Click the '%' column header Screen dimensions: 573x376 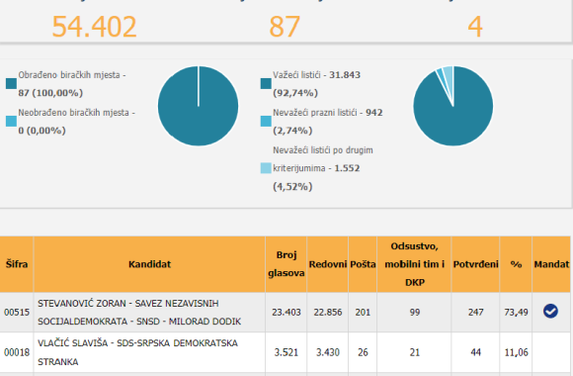coord(516,264)
